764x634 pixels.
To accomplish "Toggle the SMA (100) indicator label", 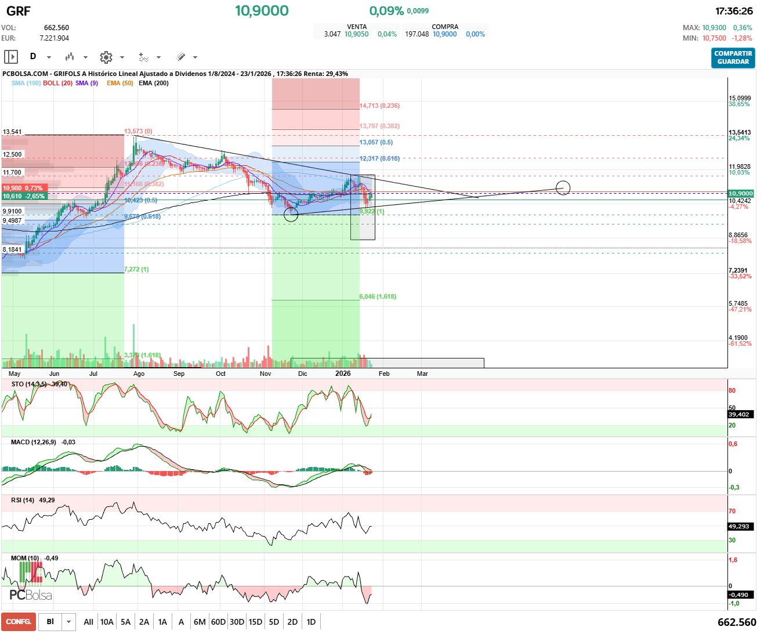I will pyautogui.click(x=26, y=83).
